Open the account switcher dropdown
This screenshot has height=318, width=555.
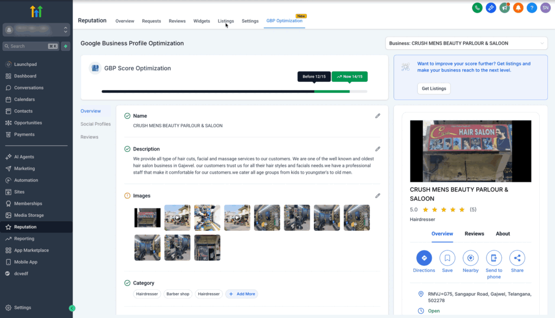pos(36,30)
